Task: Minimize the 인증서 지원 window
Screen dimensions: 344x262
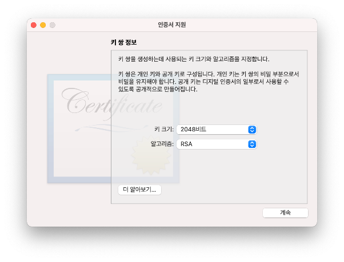Action: (43, 25)
